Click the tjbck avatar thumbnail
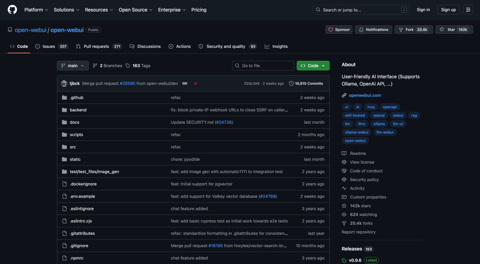480x264 pixels. 64,83
